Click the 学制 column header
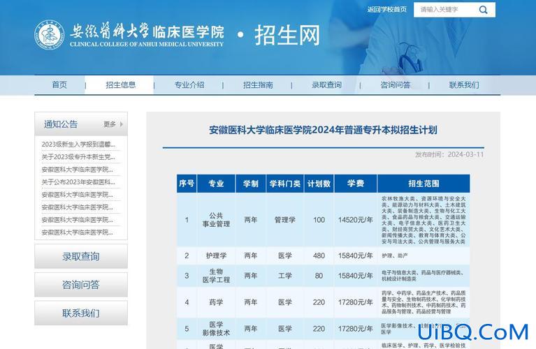Screen dimensions: 536x349 click(251, 184)
